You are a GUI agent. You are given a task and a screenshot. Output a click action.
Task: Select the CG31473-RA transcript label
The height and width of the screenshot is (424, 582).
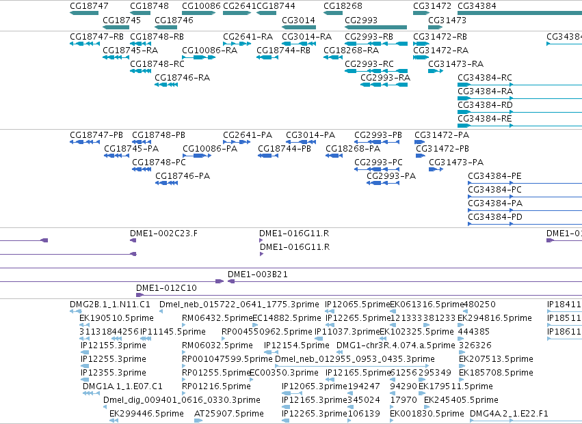pyautogui.click(x=455, y=63)
